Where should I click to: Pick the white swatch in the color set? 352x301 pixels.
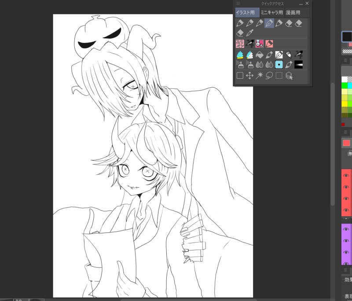pos(345,80)
